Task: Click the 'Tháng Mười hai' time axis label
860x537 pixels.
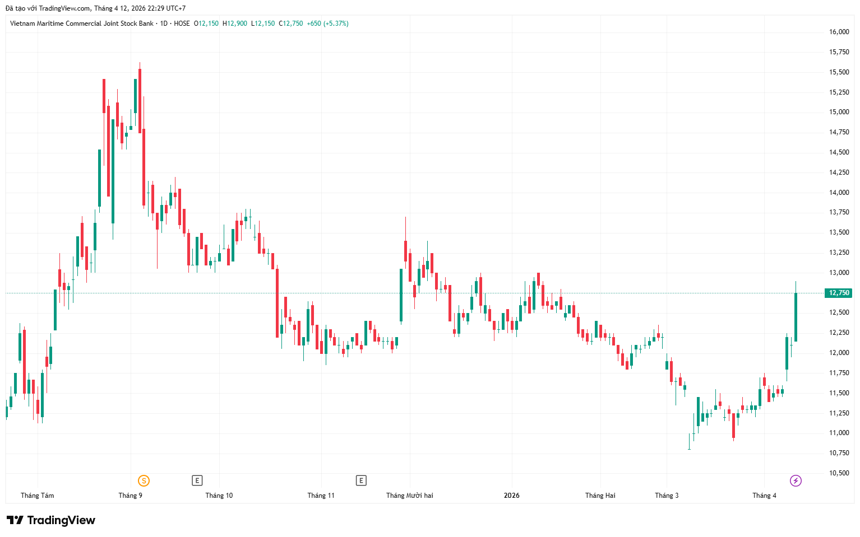Action: pyautogui.click(x=410, y=496)
